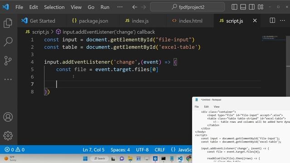Open the editor More Actions ellipsis

pos(282,20)
